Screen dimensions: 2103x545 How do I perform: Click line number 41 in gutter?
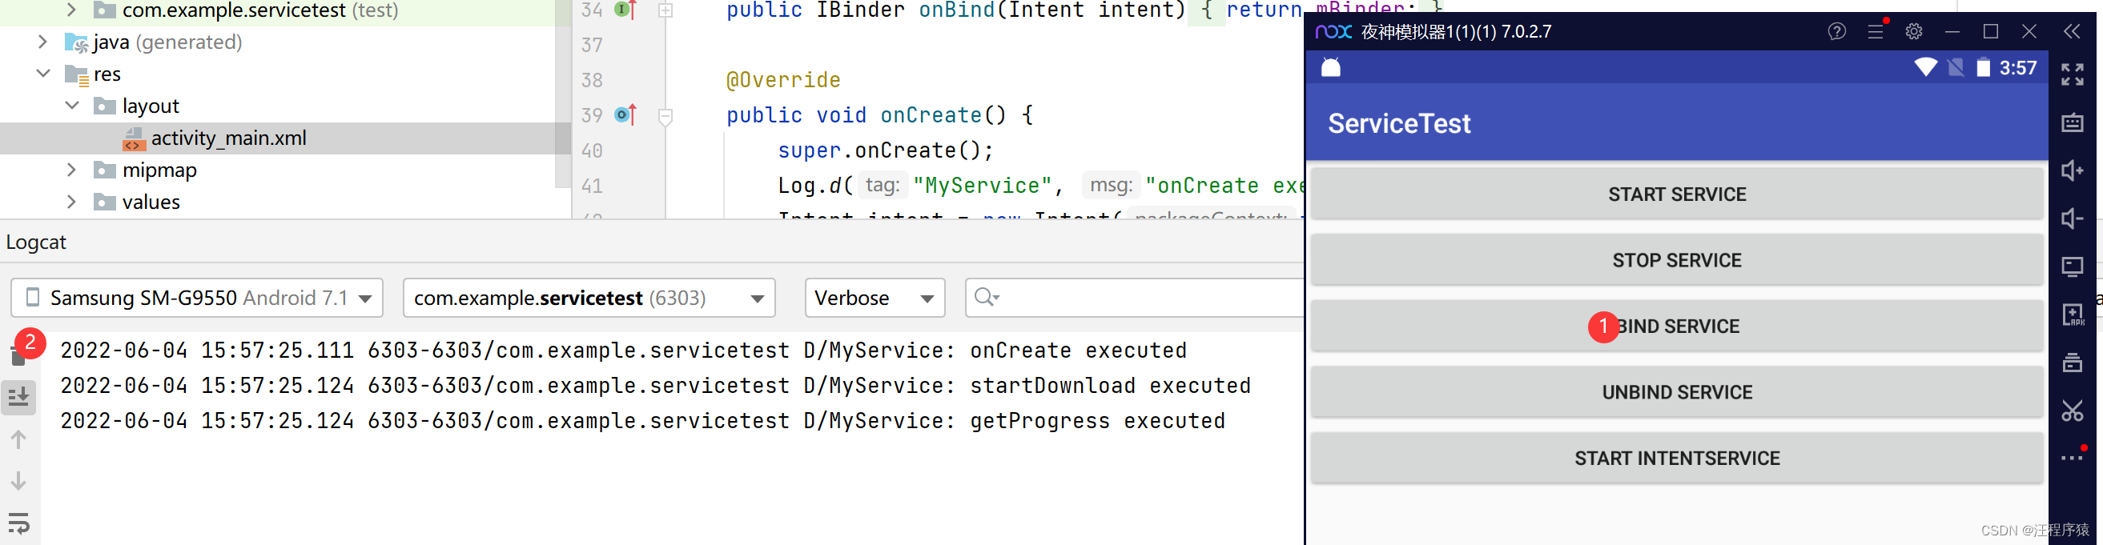[592, 186]
